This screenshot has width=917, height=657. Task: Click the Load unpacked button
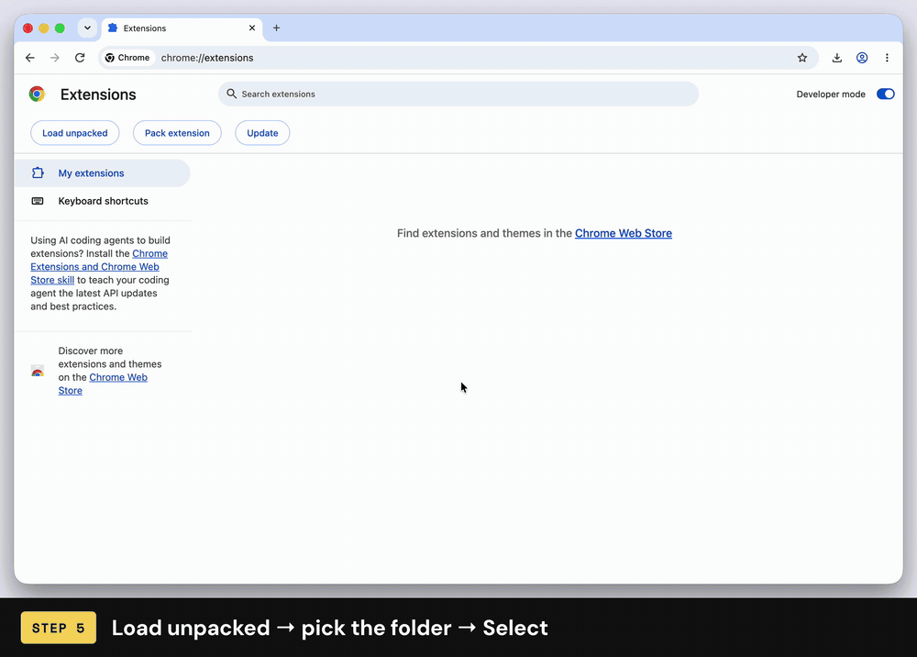pyautogui.click(x=75, y=133)
